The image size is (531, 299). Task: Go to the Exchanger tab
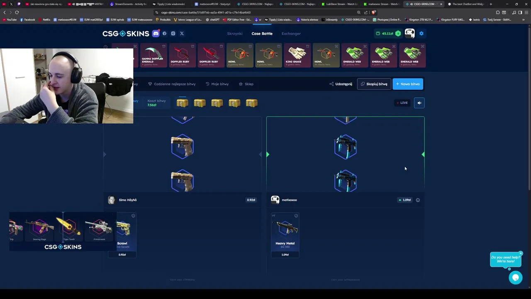pyautogui.click(x=291, y=34)
